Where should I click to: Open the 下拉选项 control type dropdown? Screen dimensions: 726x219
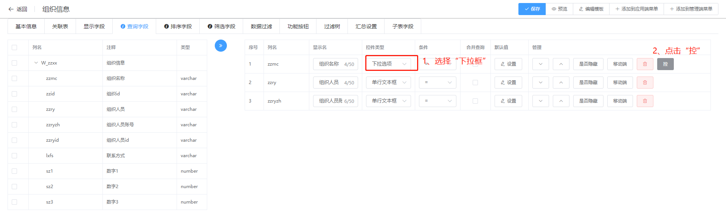click(388, 64)
